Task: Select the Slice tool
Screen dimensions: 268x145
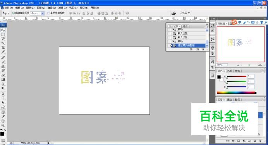Action: click(x=3, y=52)
